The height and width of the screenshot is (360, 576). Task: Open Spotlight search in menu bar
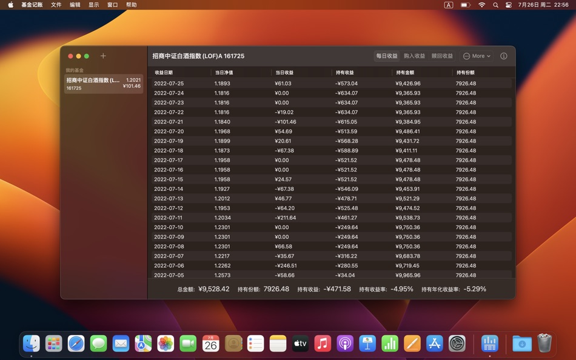495,5
